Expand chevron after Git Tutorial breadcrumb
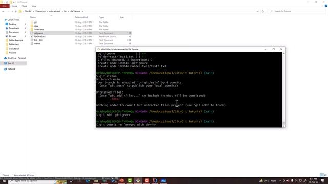 pyautogui.click(x=82, y=11)
